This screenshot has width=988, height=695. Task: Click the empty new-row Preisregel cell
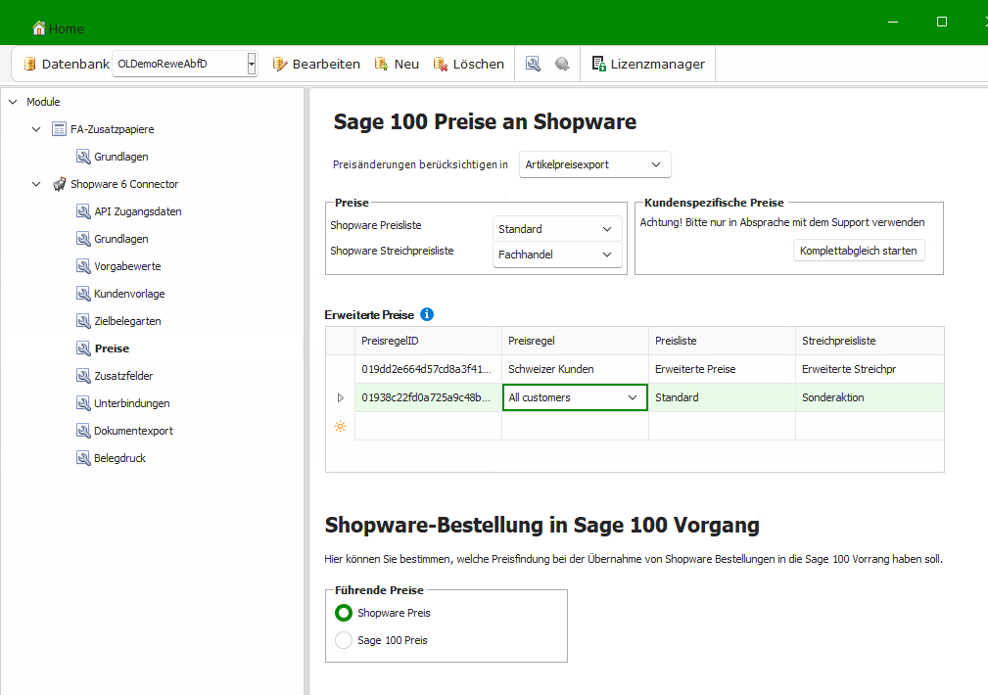coord(575,426)
